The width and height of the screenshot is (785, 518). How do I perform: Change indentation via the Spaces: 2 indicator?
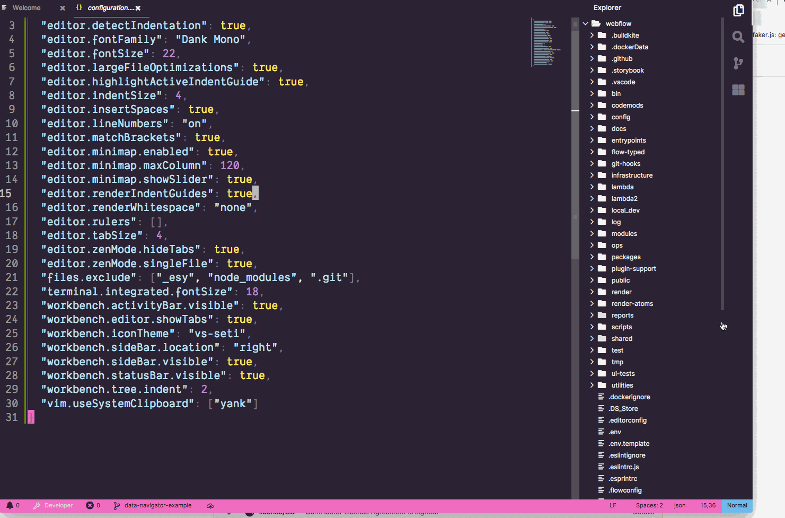pyautogui.click(x=649, y=505)
